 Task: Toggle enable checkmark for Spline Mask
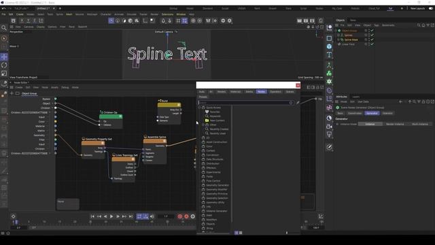[x=372, y=39]
